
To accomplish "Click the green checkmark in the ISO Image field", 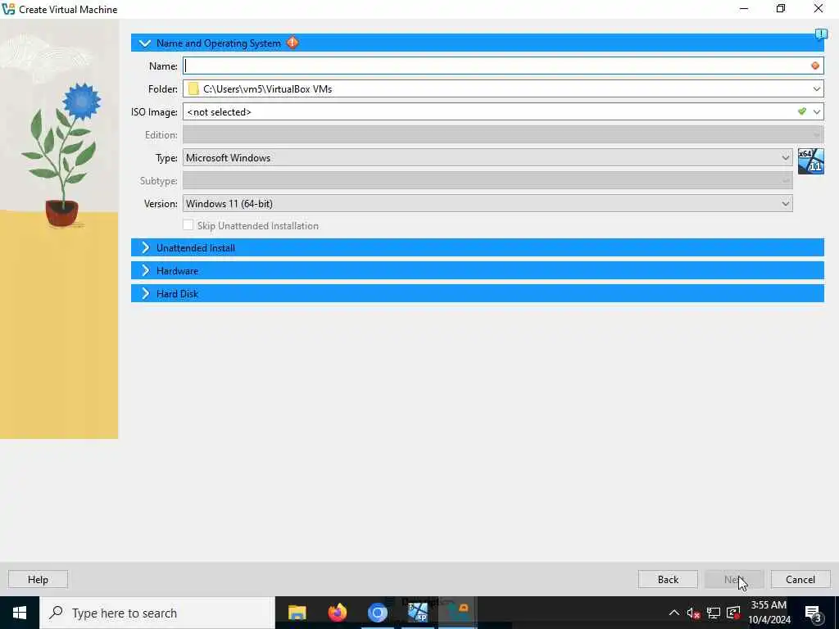I will (801, 111).
